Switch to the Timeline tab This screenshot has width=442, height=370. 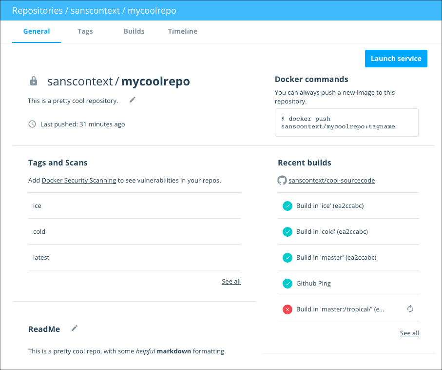click(x=182, y=31)
